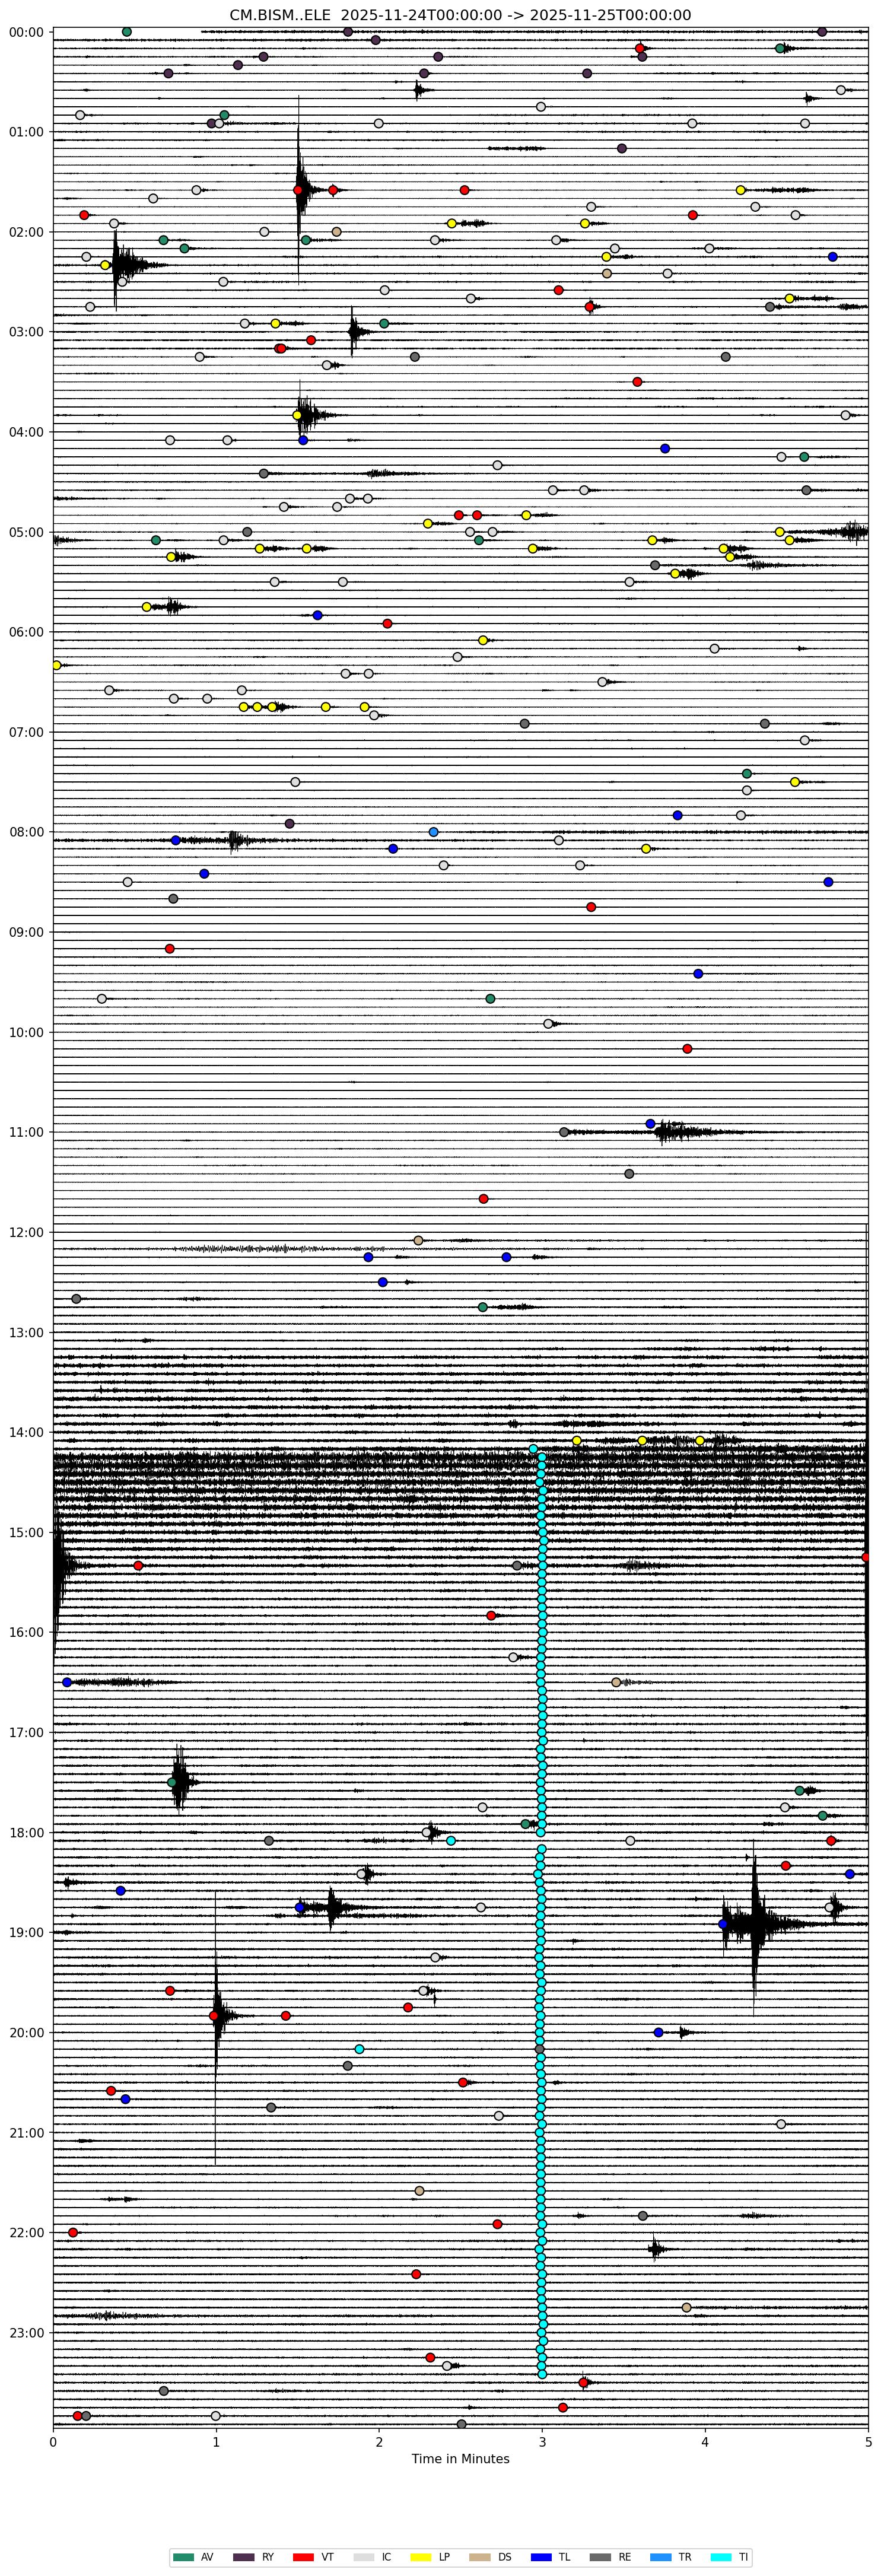Click the 'Time in Minutes' axis label
Viewport: 881px width, 2576px height.
point(460,2459)
